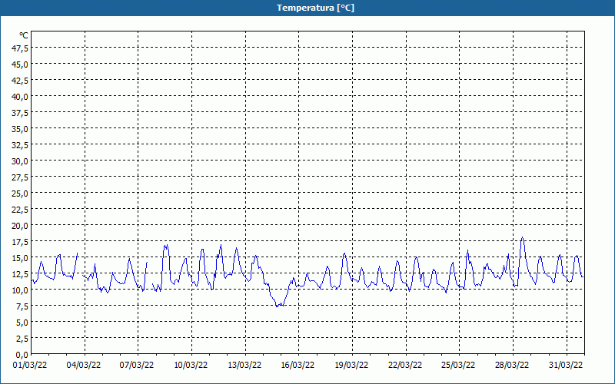This screenshot has height=384, width=615.
Task: Select the 17,5 y-axis value
Action: 21,242
